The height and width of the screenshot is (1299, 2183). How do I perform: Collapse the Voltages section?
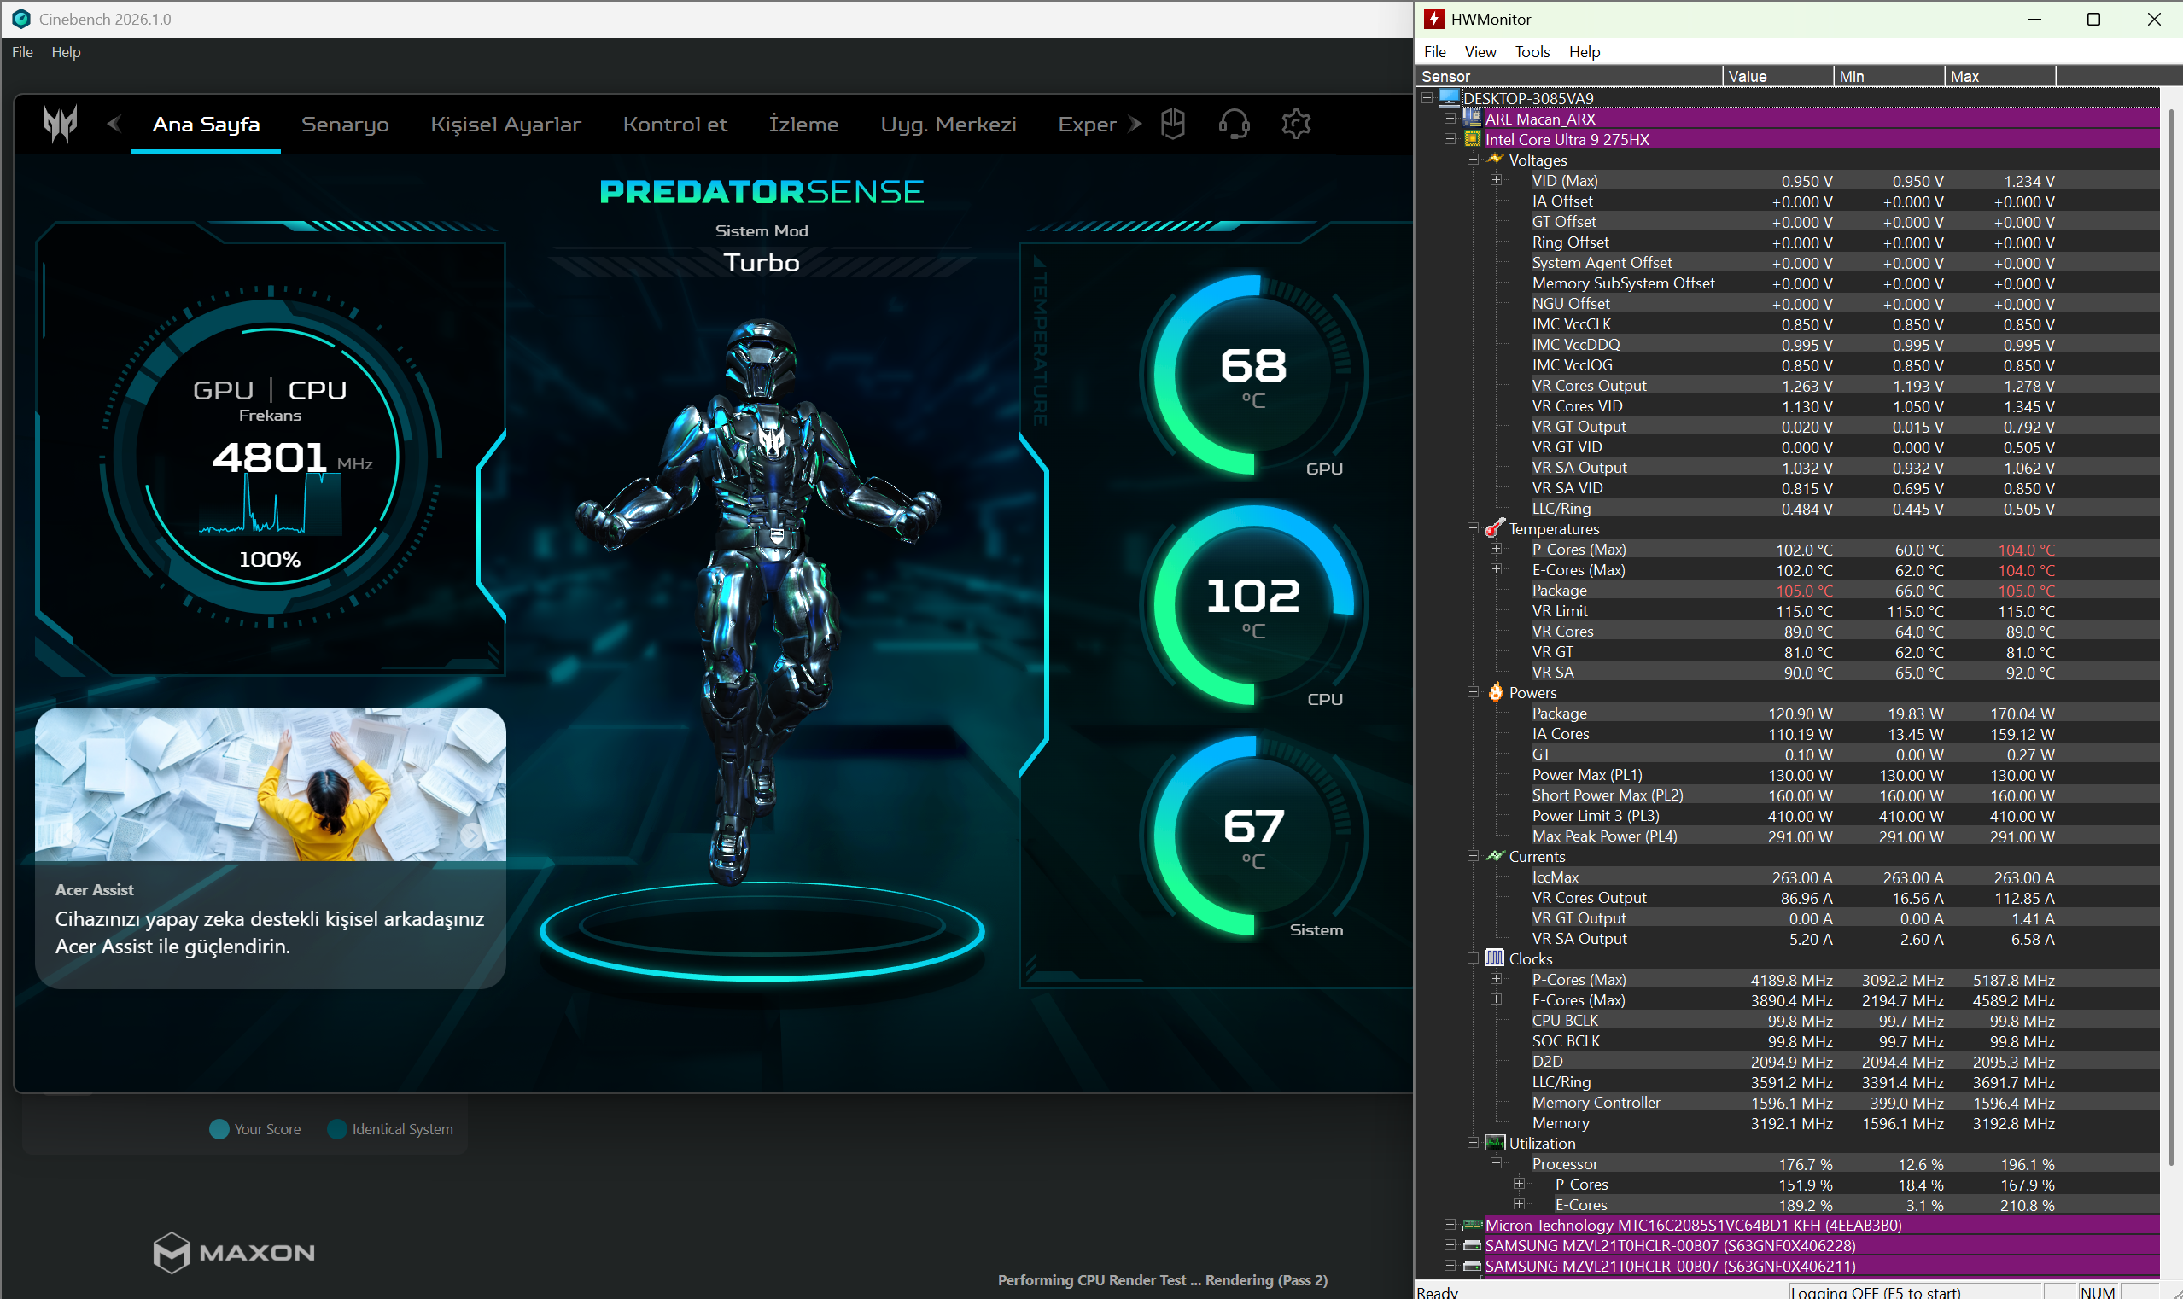point(1473,160)
